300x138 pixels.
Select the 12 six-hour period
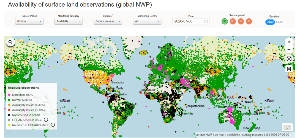coord(241,21)
